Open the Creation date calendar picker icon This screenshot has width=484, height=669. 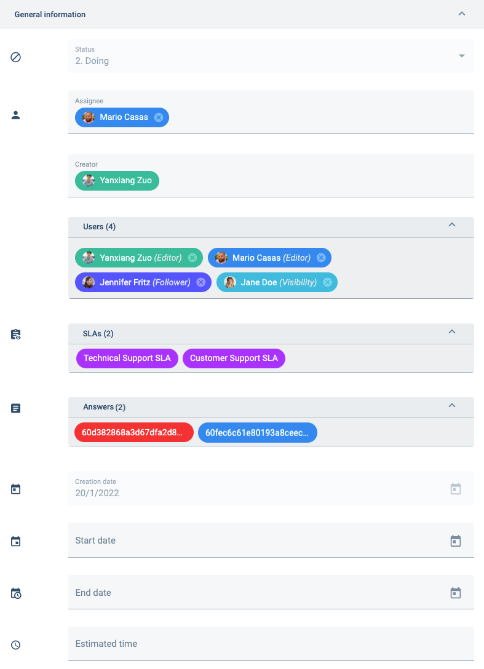point(455,488)
